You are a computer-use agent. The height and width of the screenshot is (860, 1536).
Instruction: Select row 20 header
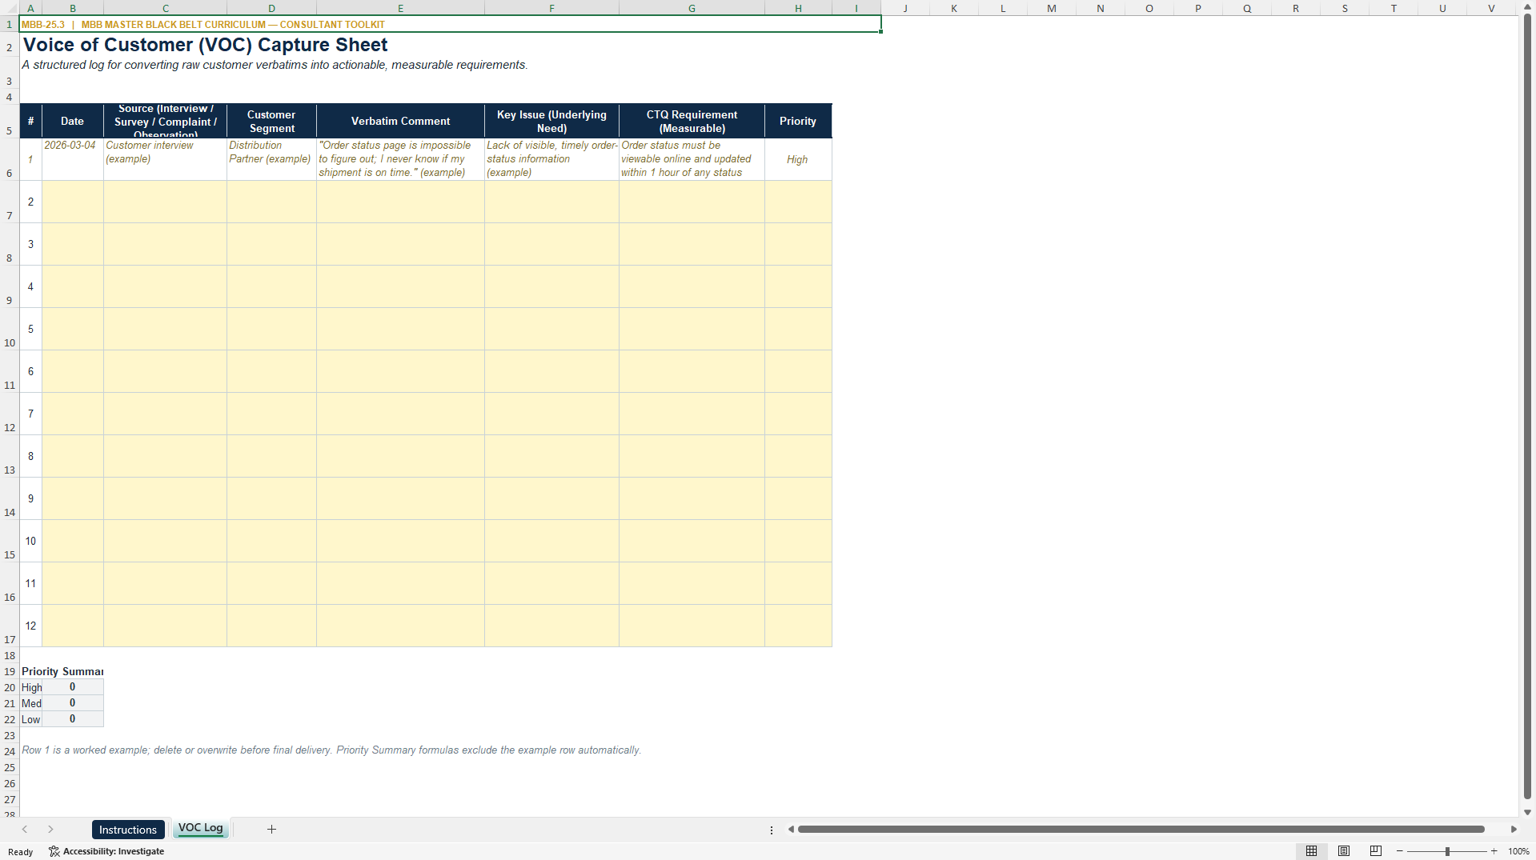[10, 687]
